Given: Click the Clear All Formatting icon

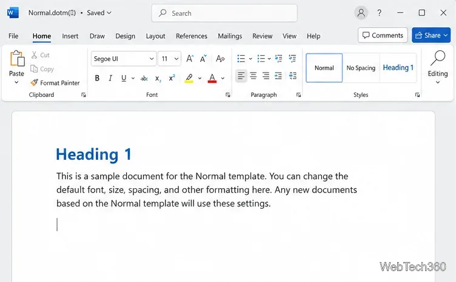Looking at the screenshot, I should click(x=220, y=59).
